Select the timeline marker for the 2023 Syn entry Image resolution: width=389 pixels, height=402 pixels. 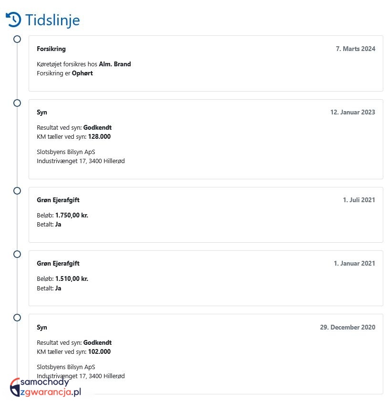(x=17, y=103)
